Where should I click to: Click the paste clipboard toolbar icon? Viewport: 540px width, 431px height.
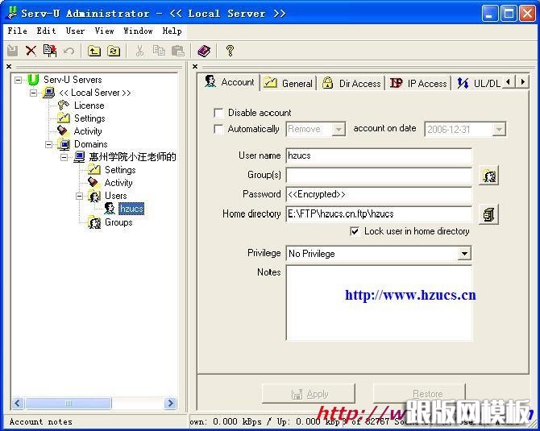coord(178,51)
